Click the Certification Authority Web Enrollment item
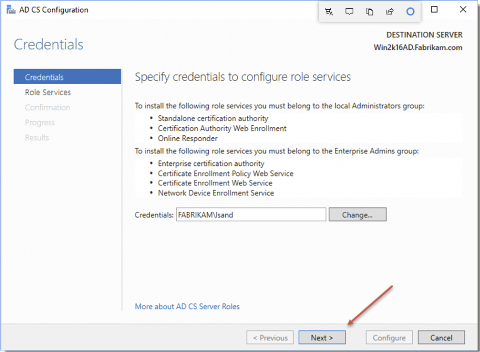Screen dimensions: 480x352 222,128
